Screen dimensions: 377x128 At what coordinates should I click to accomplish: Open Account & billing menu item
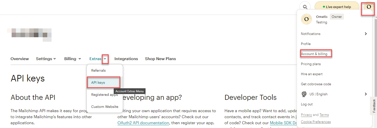314,54
